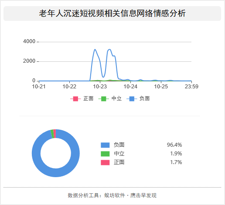Click the 96.4% percentage value
Image resolution: width=225 pixels, height=205 pixels.
(x=174, y=145)
